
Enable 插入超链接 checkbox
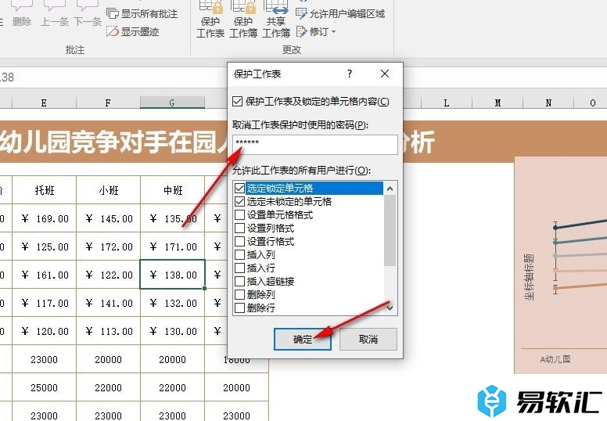[239, 281]
